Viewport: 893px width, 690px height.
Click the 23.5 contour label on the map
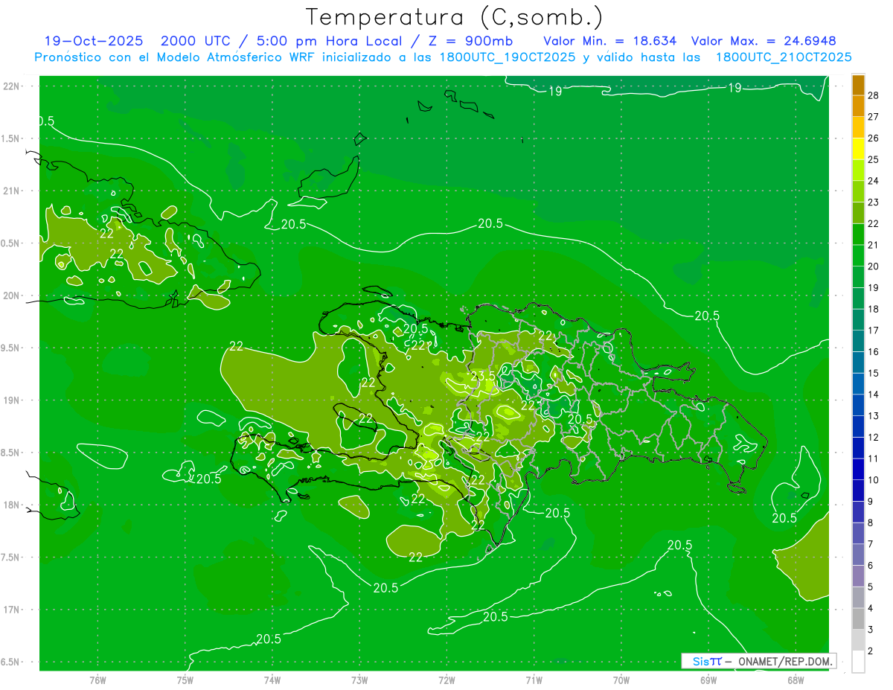point(482,377)
